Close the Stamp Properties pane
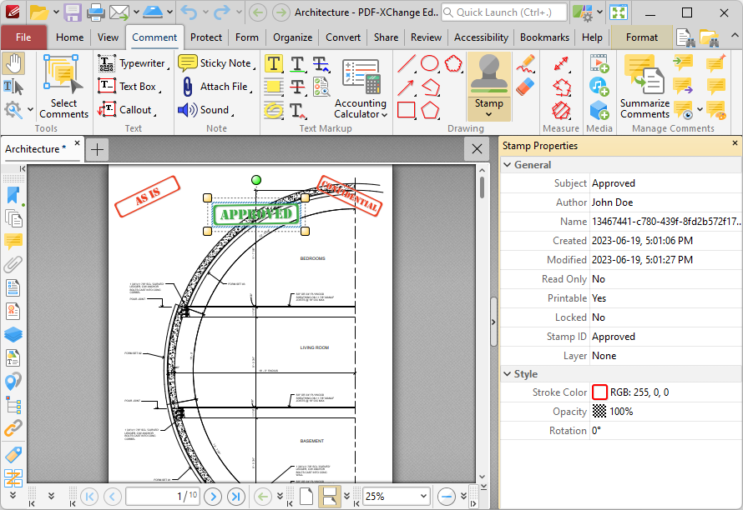The image size is (743, 510). click(735, 142)
